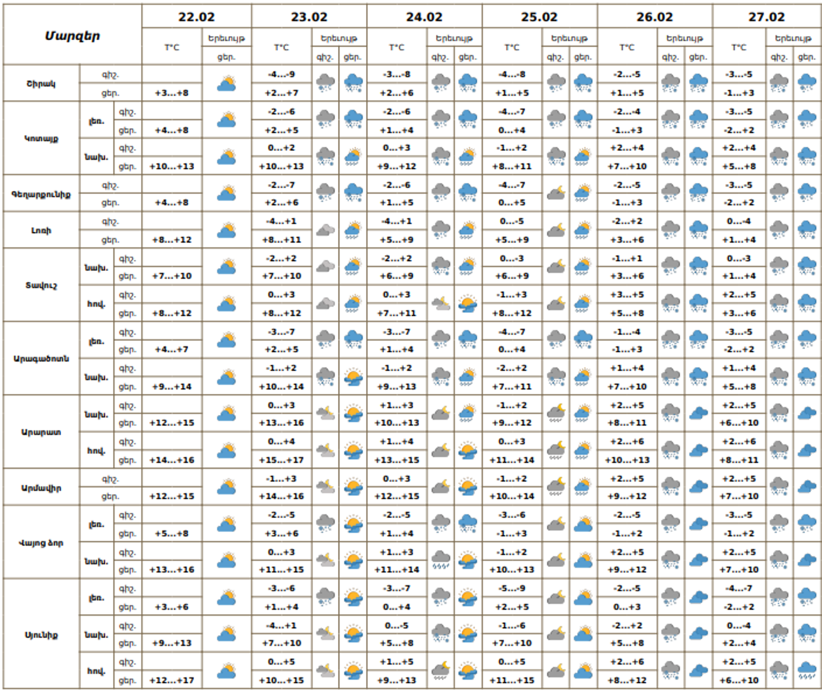Click Lori's night cloud icon for 23.02

tap(325, 230)
